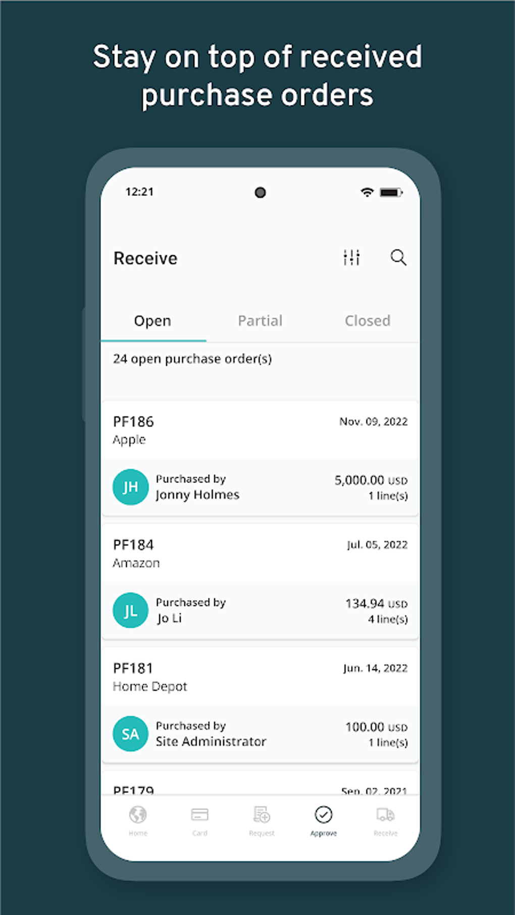The height and width of the screenshot is (915, 515).
Task: Switch to the Closed tab
Action: [x=367, y=320]
